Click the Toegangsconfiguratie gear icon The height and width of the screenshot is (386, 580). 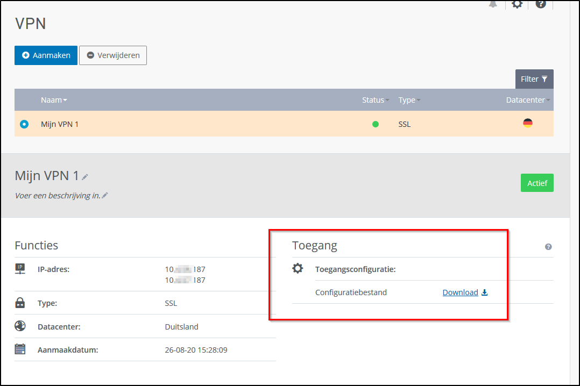[x=298, y=268]
